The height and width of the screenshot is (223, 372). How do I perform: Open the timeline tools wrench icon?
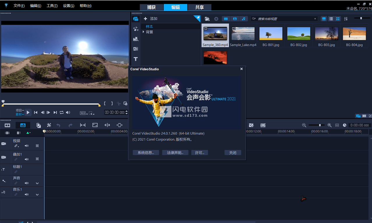(49, 125)
